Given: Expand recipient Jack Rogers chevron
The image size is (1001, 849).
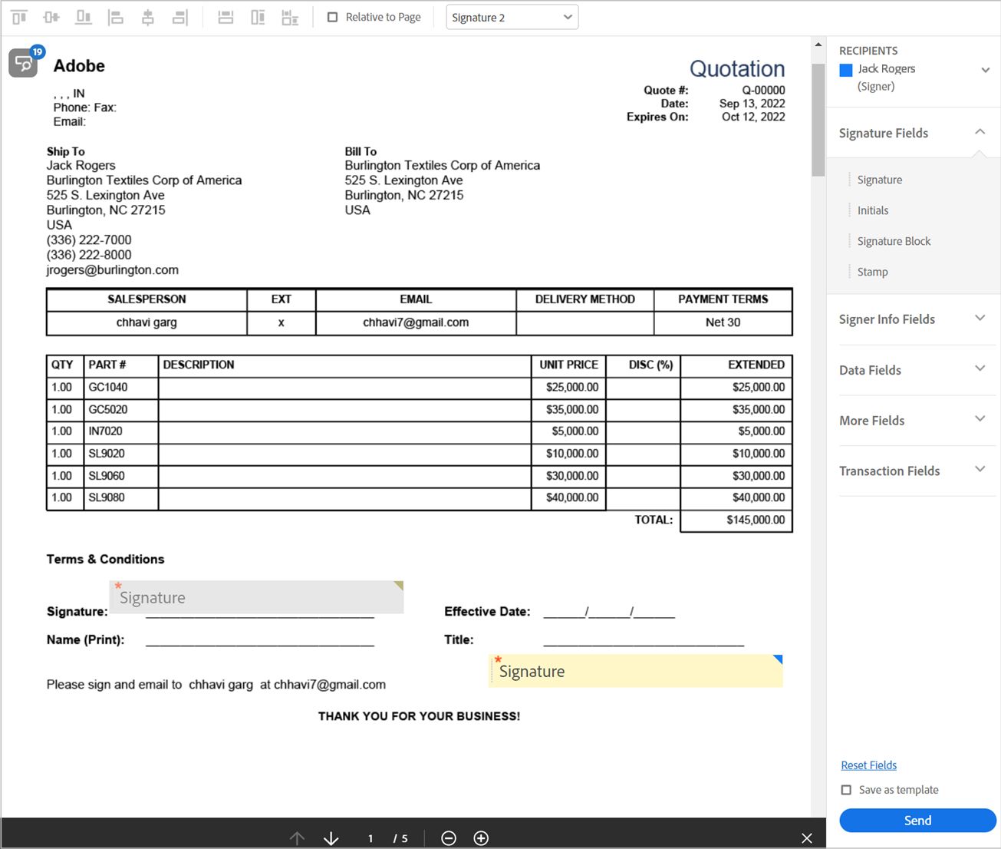Looking at the screenshot, I should pyautogui.click(x=985, y=70).
